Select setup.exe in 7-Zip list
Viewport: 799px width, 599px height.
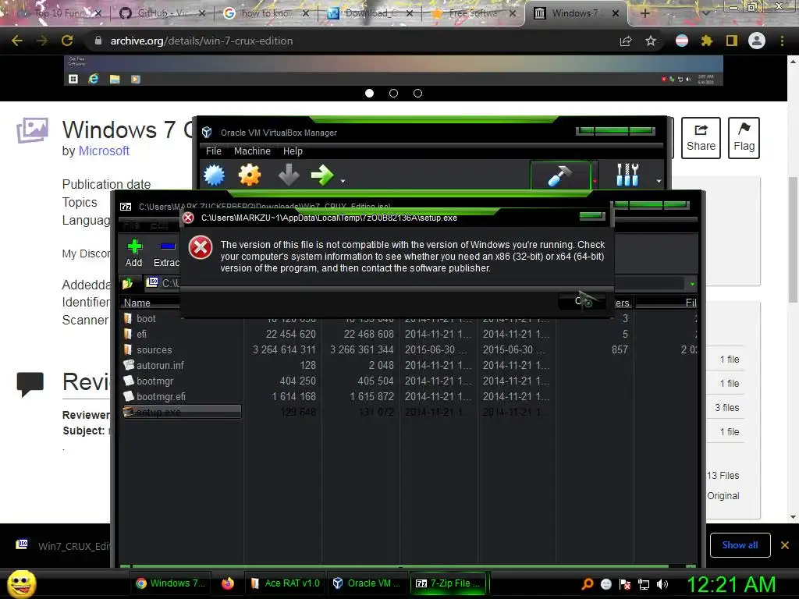tap(181, 412)
